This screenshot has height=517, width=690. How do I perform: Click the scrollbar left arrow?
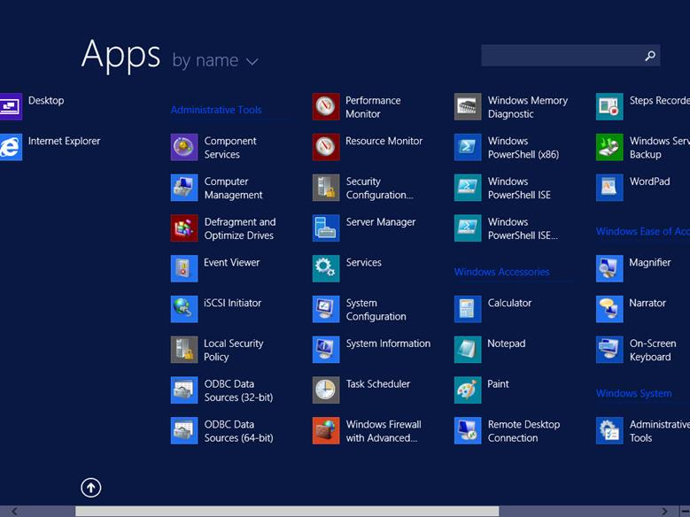14,511
